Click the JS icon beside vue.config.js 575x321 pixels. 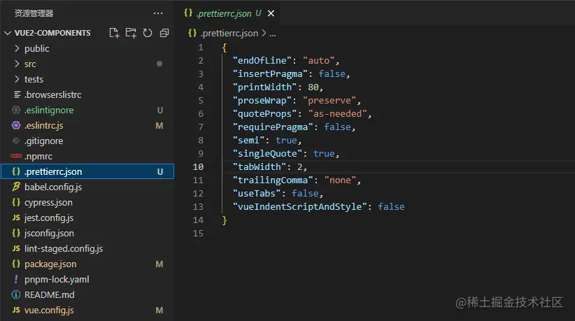coord(16,310)
